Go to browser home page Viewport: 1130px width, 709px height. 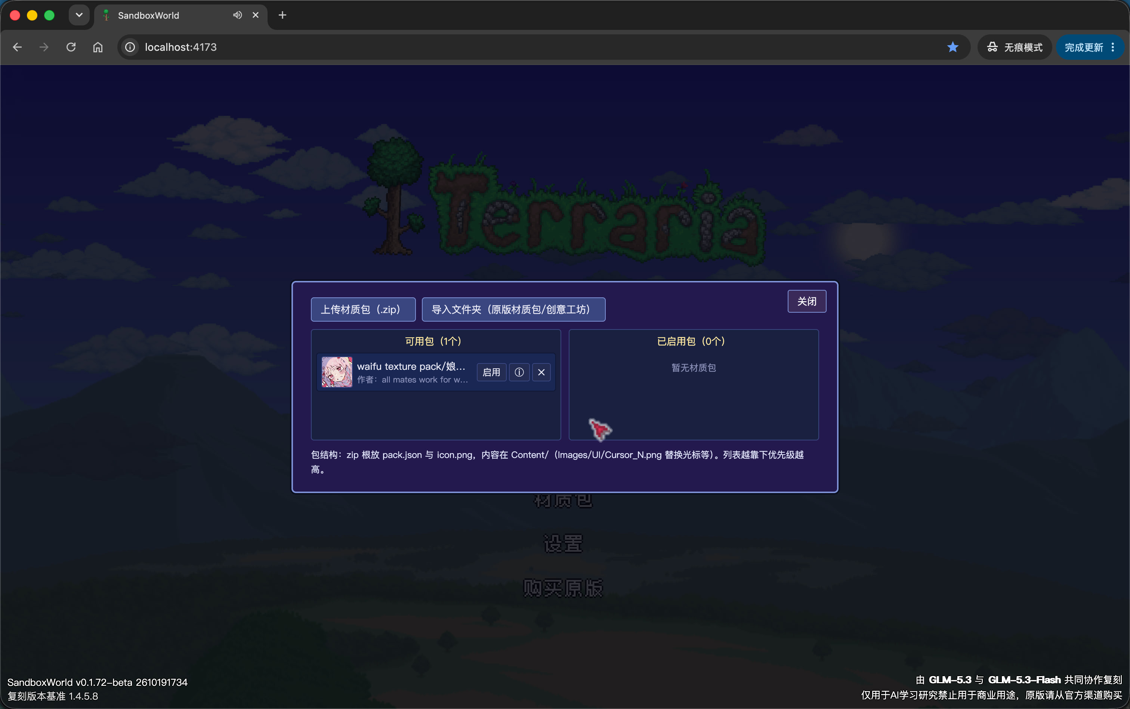pos(98,47)
